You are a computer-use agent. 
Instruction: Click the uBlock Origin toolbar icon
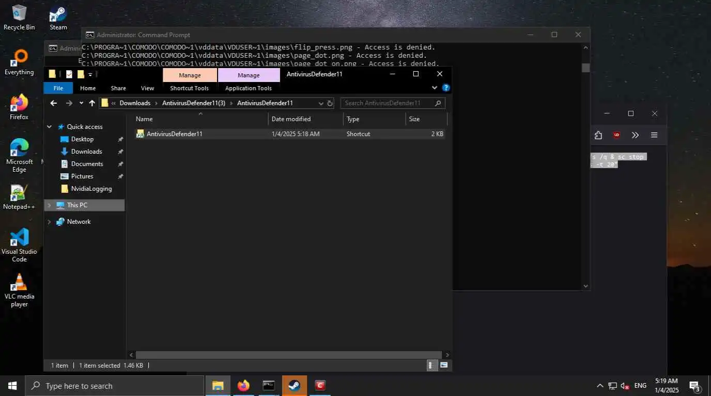(616, 135)
